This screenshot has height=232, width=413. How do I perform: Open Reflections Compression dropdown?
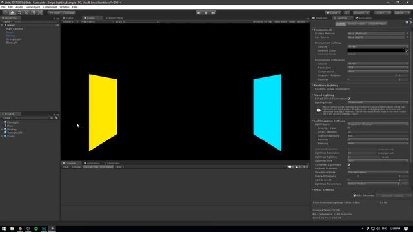[x=378, y=72]
